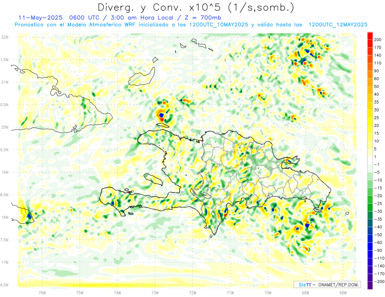Click the positive "140" color bar value
385x297 pixels.
(x=377, y=55)
